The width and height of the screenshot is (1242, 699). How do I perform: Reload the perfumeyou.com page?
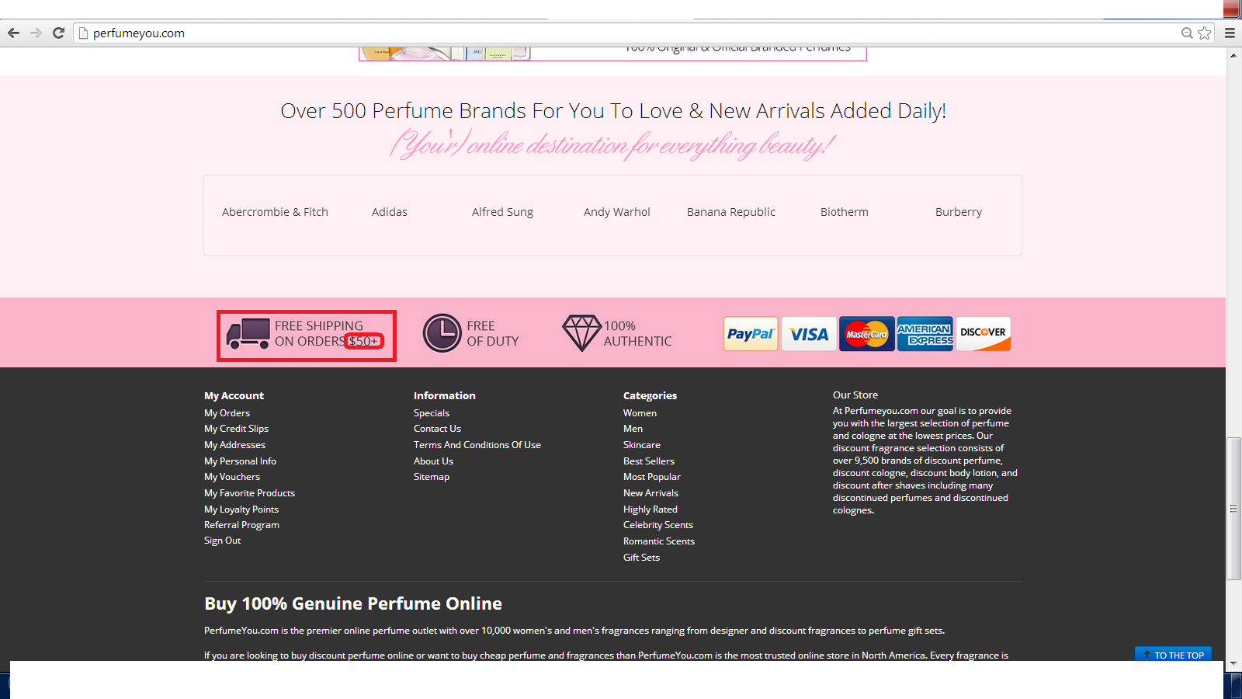[58, 33]
